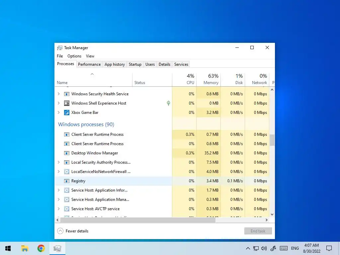This screenshot has height=255, width=340.
Task: Click the Windows Ink Workspace pen icon
Action: pos(273,248)
